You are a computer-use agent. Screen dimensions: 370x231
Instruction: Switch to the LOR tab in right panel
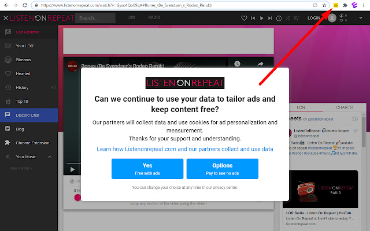301,107
